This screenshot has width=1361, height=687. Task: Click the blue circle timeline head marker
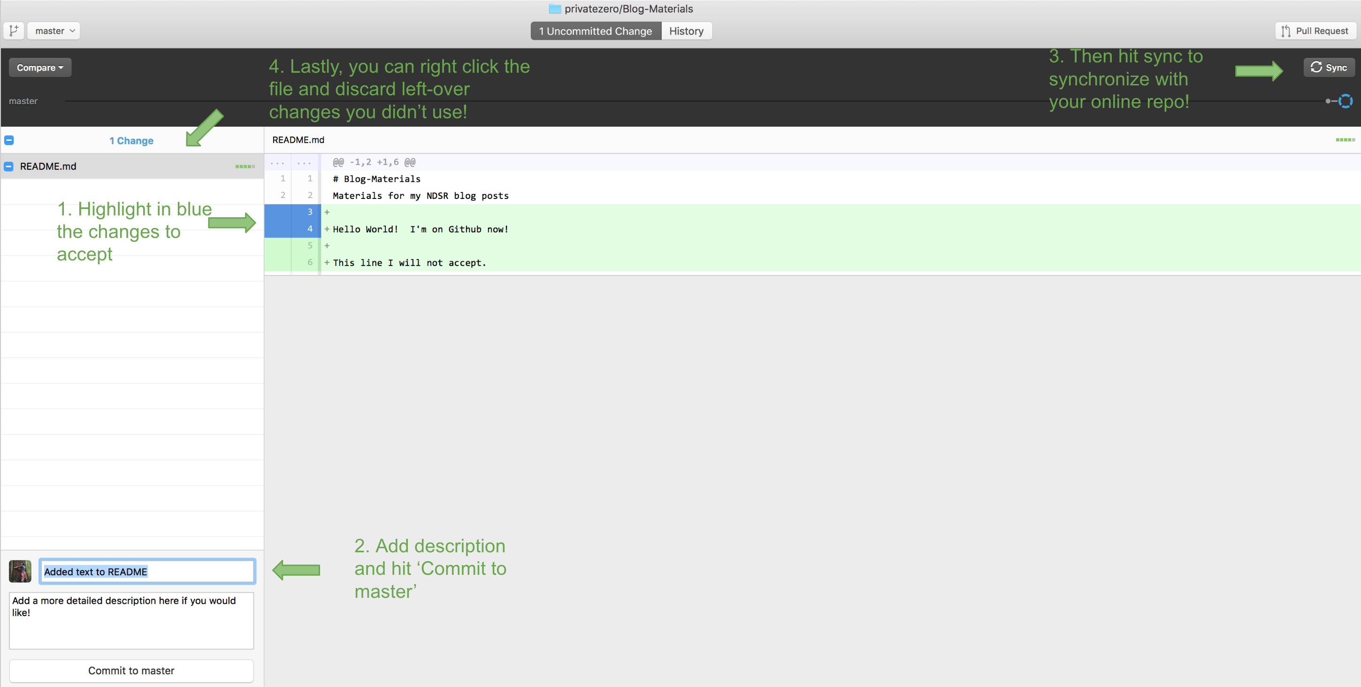[x=1345, y=101]
